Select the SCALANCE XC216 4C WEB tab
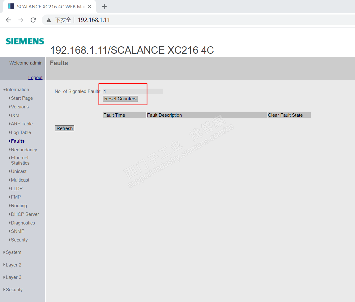Screen dimensions: 355x302 point(49,6)
